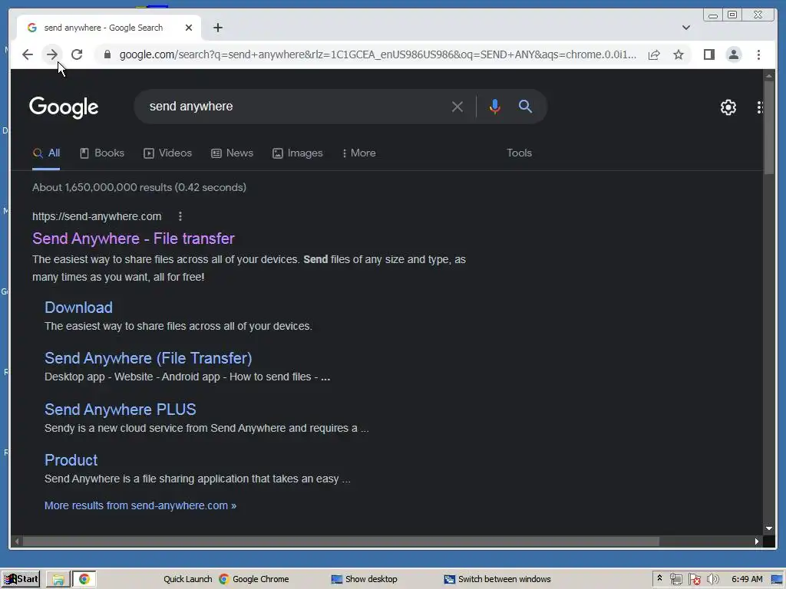Submit search with the magnifier icon
Screen dimensions: 786x589
(x=525, y=106)
